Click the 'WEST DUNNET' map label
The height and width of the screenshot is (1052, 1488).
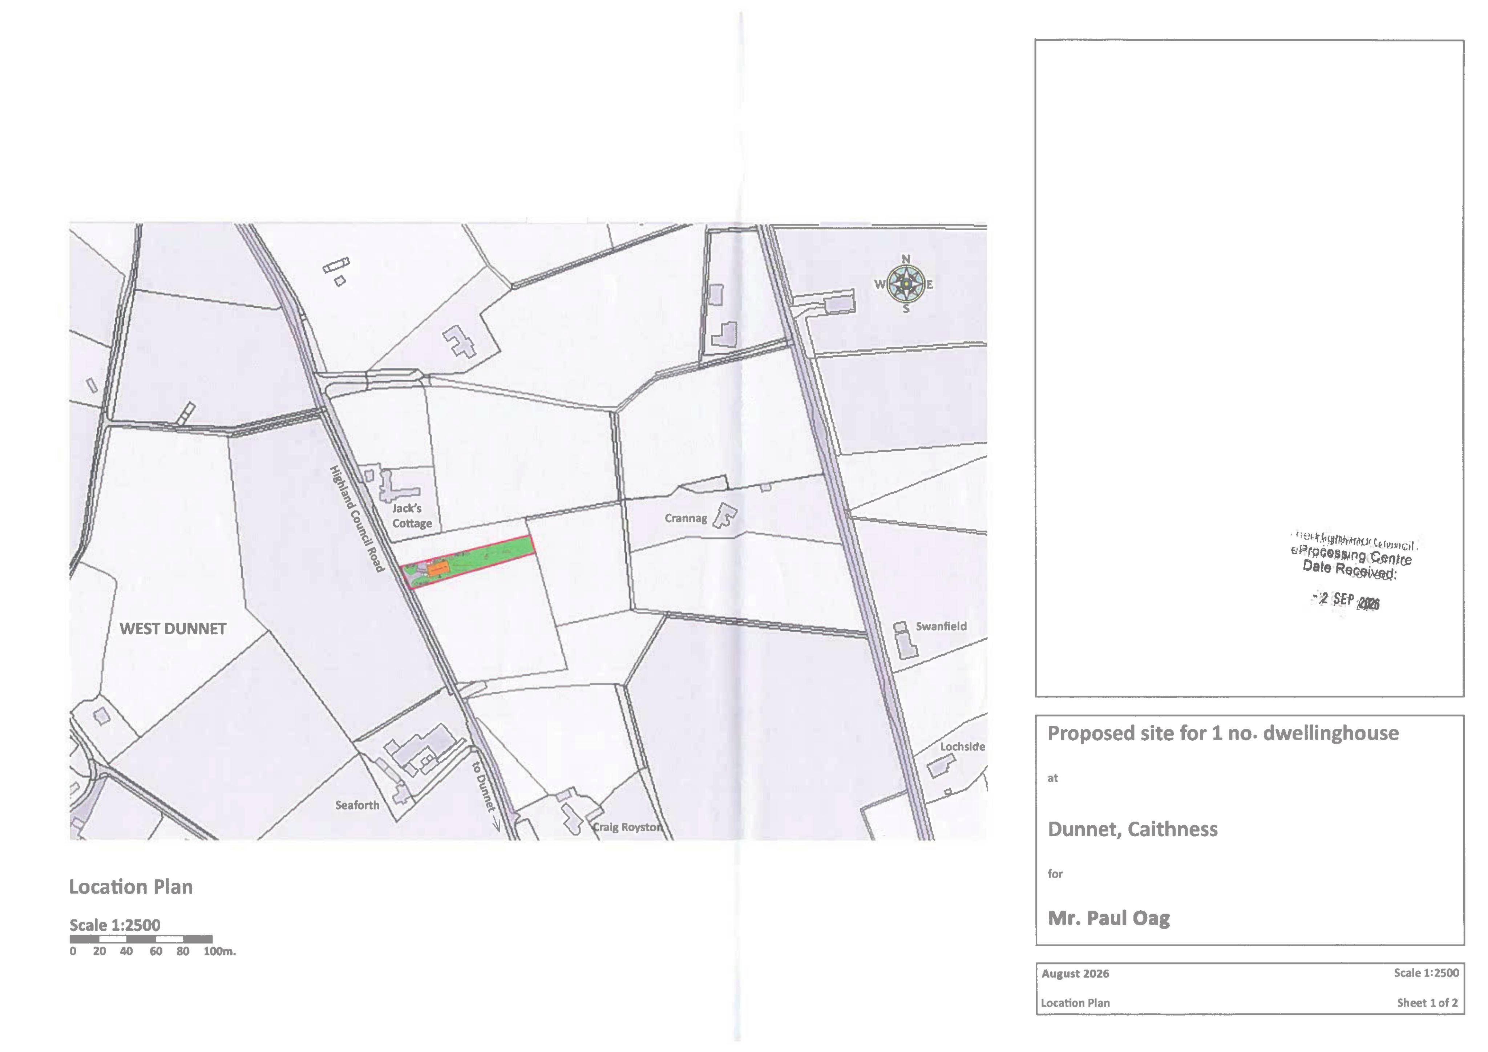click(x=173, y=628)
